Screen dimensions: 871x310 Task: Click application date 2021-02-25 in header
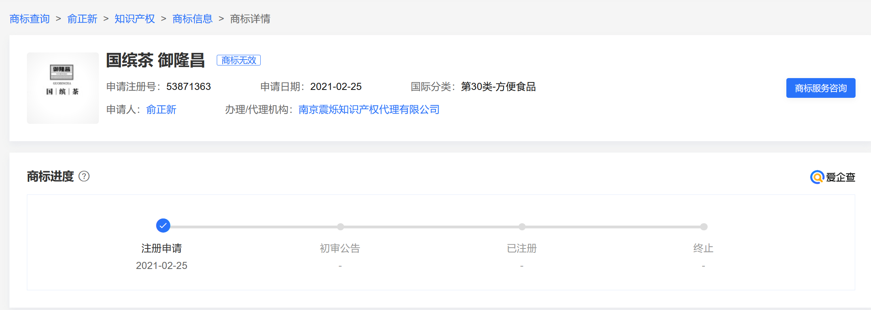[x=336, y=87]
